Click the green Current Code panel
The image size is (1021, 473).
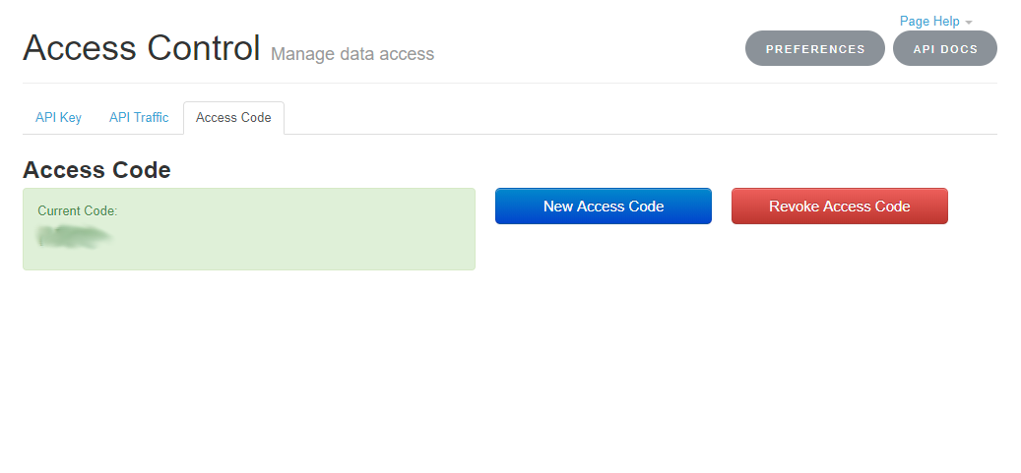(249, 229)
